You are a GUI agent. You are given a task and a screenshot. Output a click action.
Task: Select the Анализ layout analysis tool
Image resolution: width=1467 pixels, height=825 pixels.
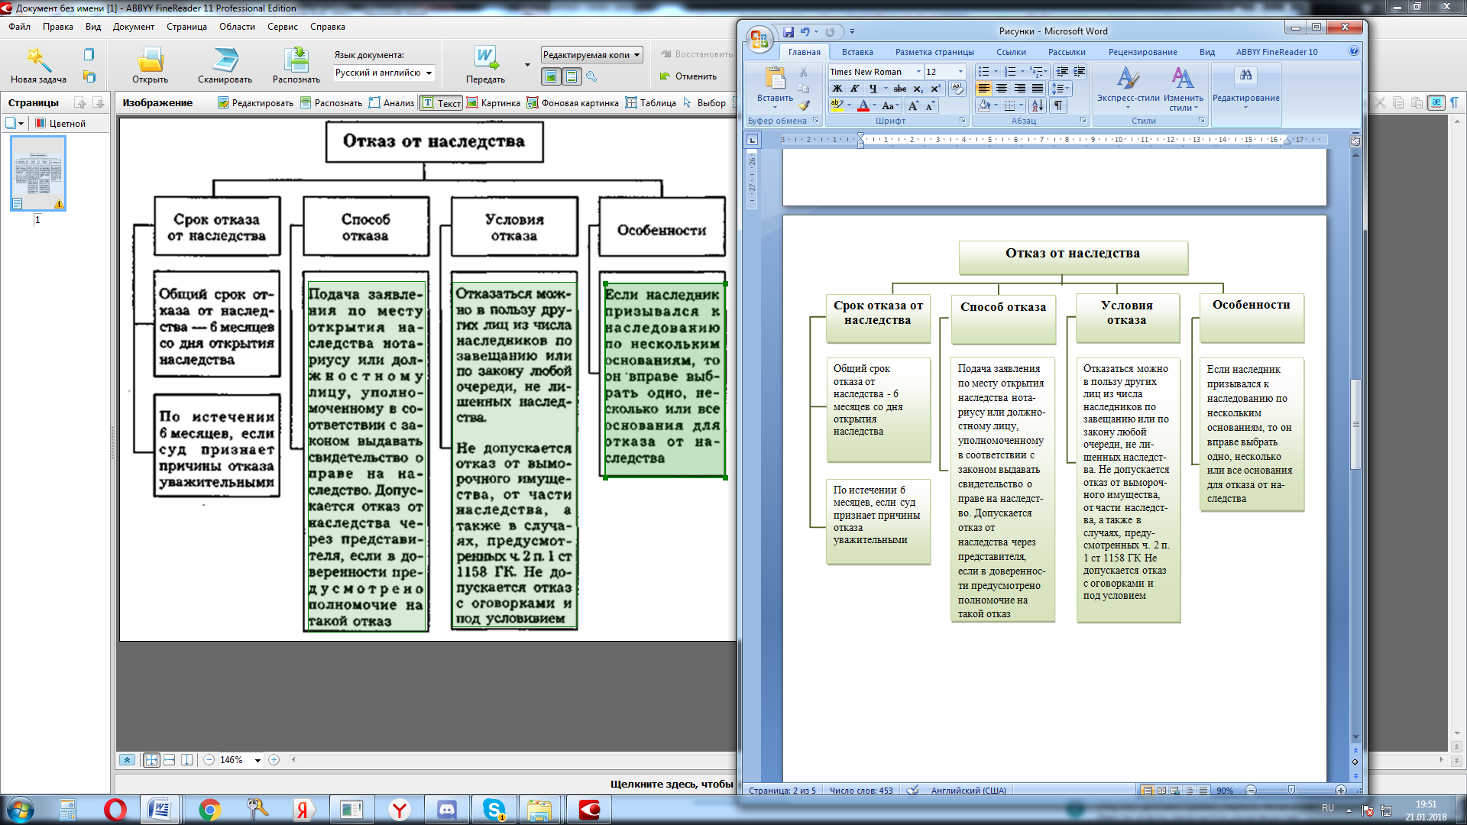391,102
